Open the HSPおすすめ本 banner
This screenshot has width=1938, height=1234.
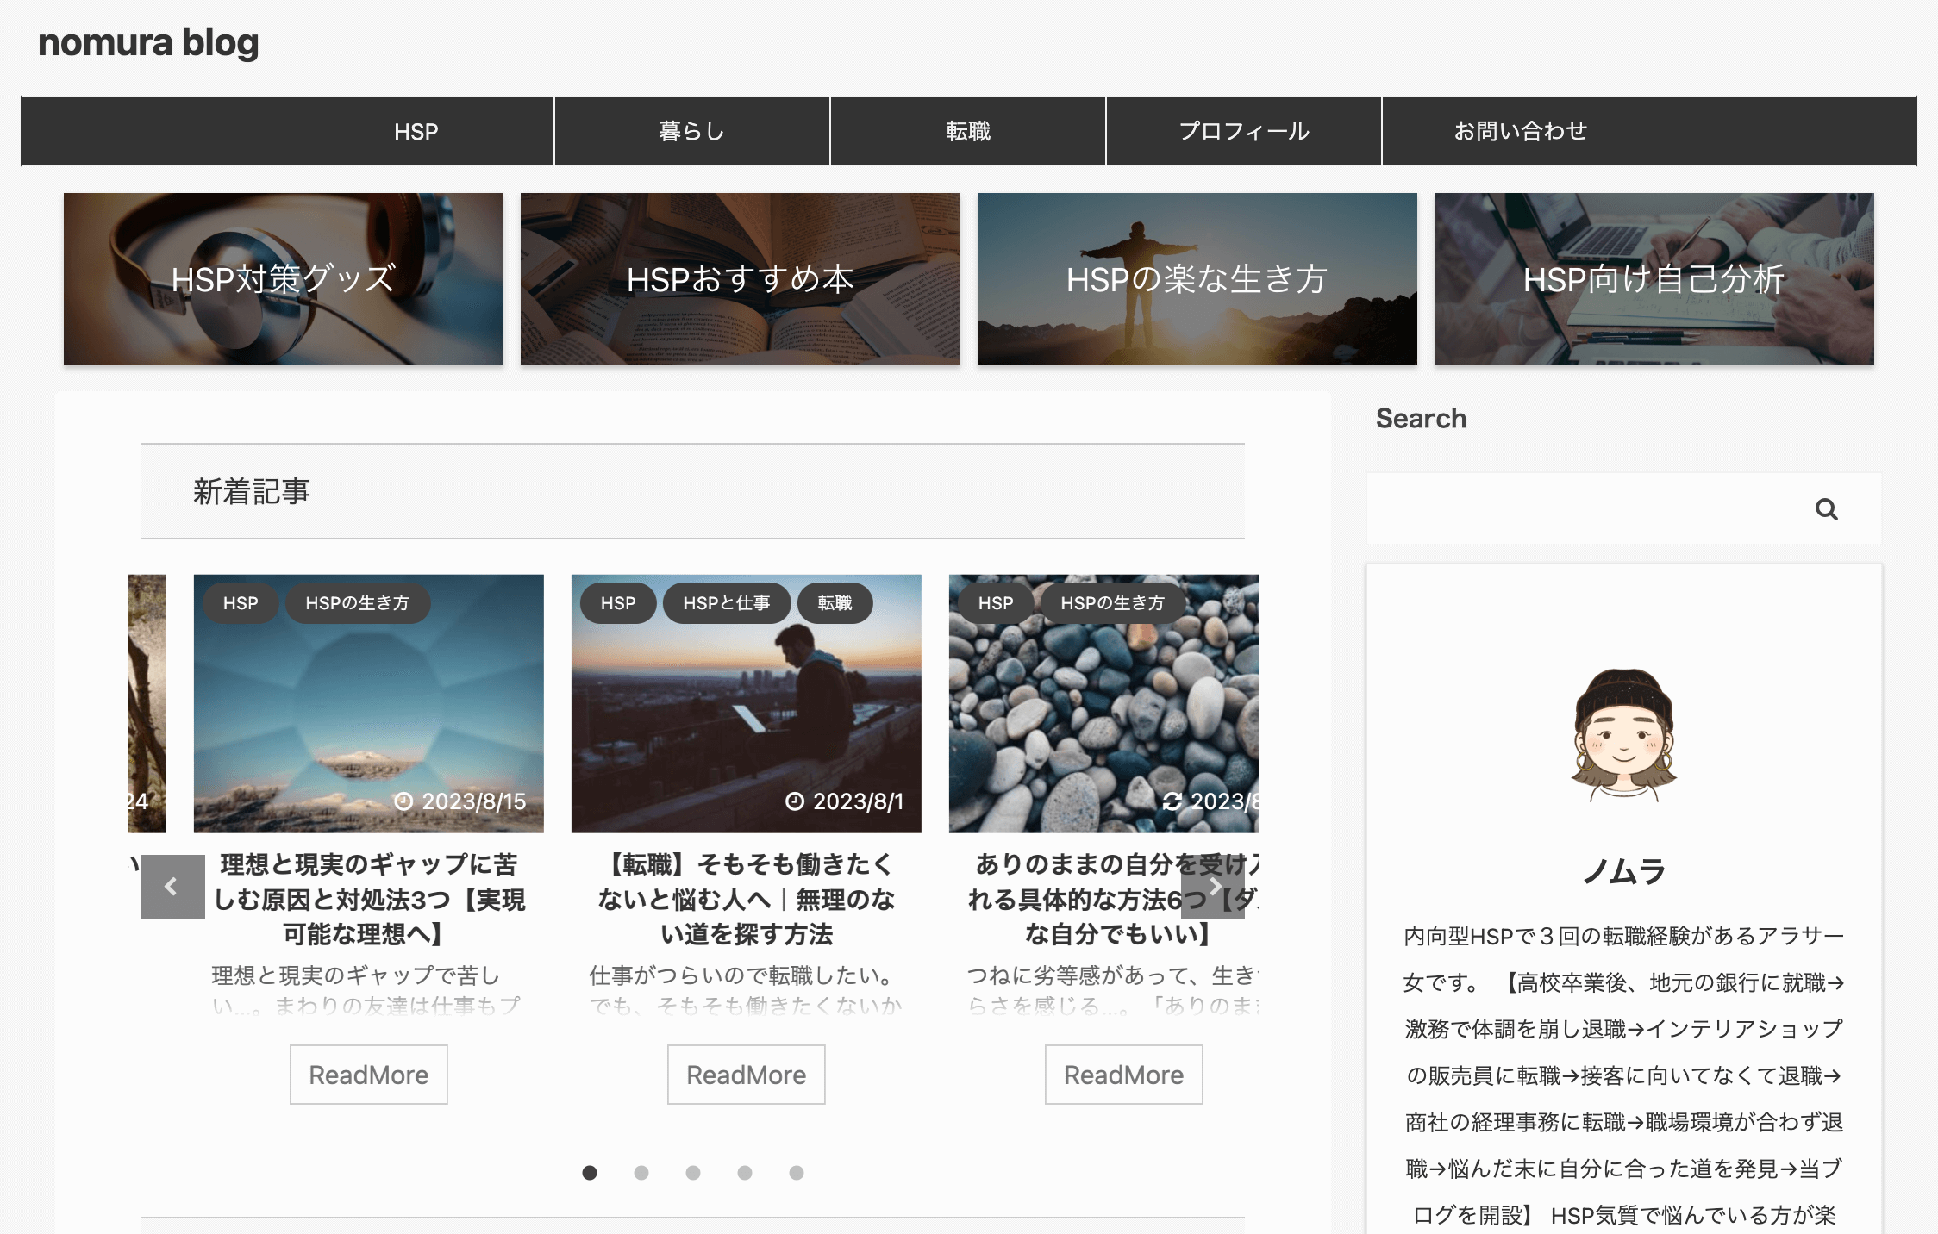(x=741, y=279)
